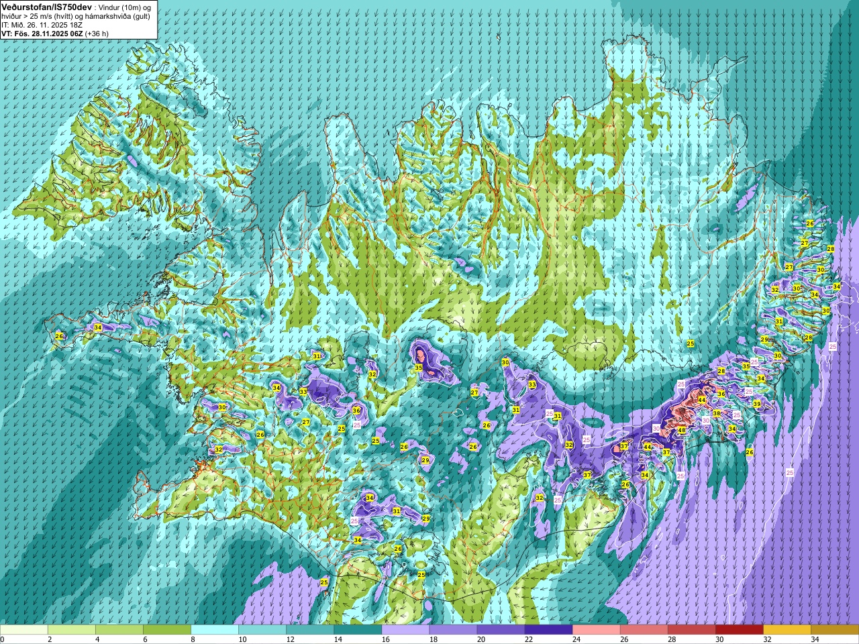Click the 'IT: Mið. 26. 11. 2025 18Z' line
The image size is (859, 644).
[42, 24]
